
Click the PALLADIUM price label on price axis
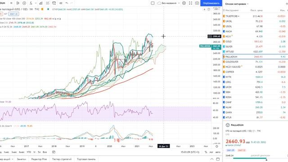point(205,46)
